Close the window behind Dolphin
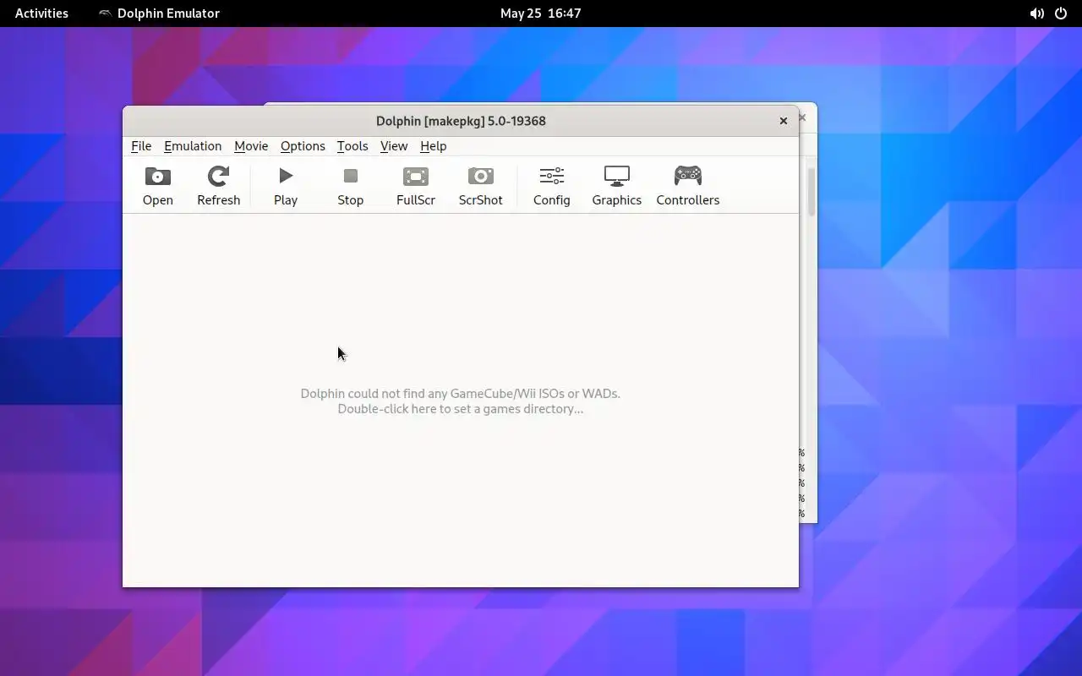The image size is (1082, 676). 803,117
